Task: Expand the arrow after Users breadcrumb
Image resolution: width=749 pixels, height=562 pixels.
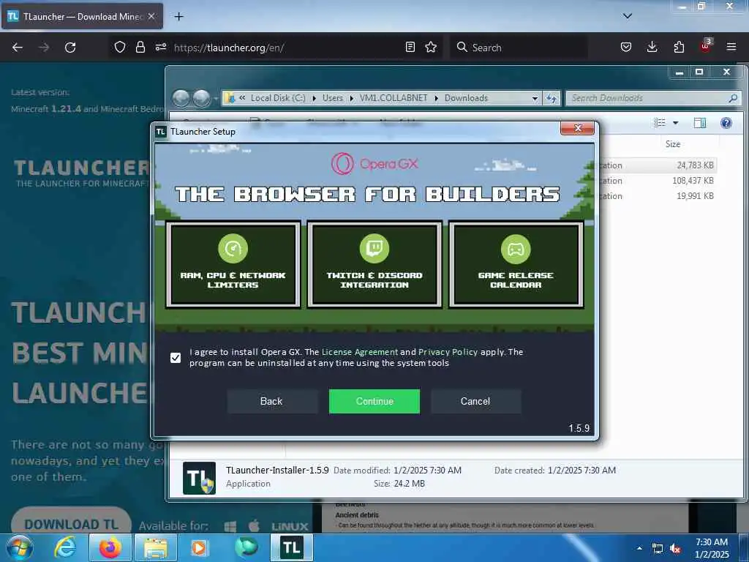Action: click(352, 99)
